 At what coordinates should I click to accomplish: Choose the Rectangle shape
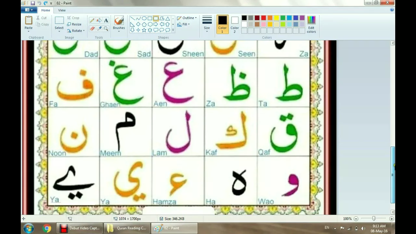150,19
